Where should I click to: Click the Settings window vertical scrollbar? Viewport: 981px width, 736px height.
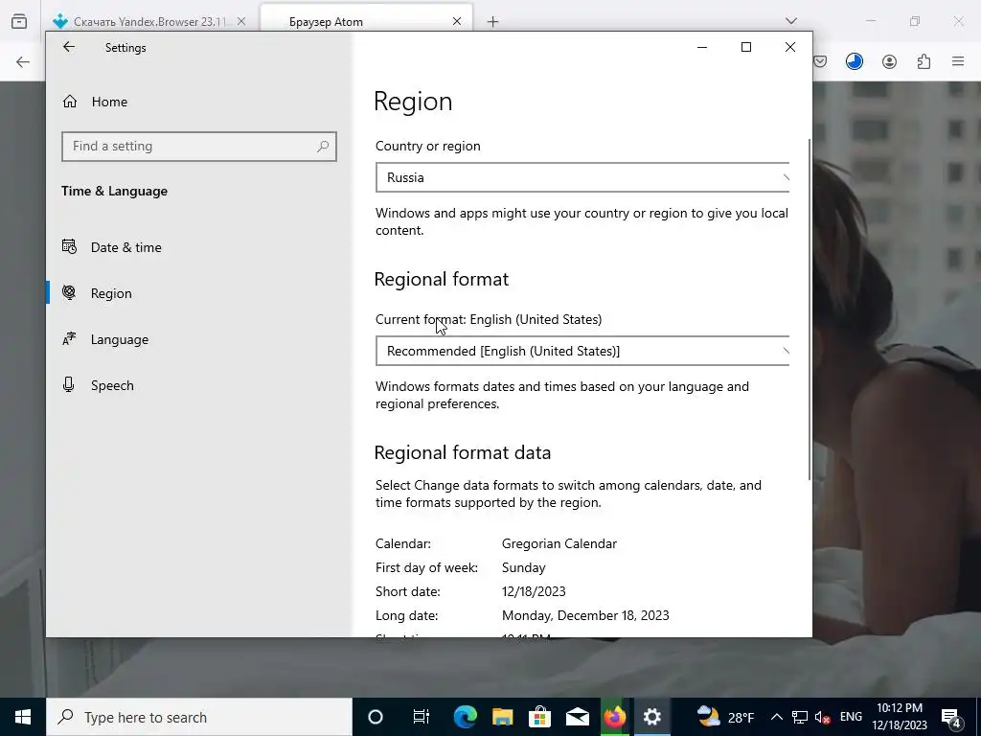[810, 310]
